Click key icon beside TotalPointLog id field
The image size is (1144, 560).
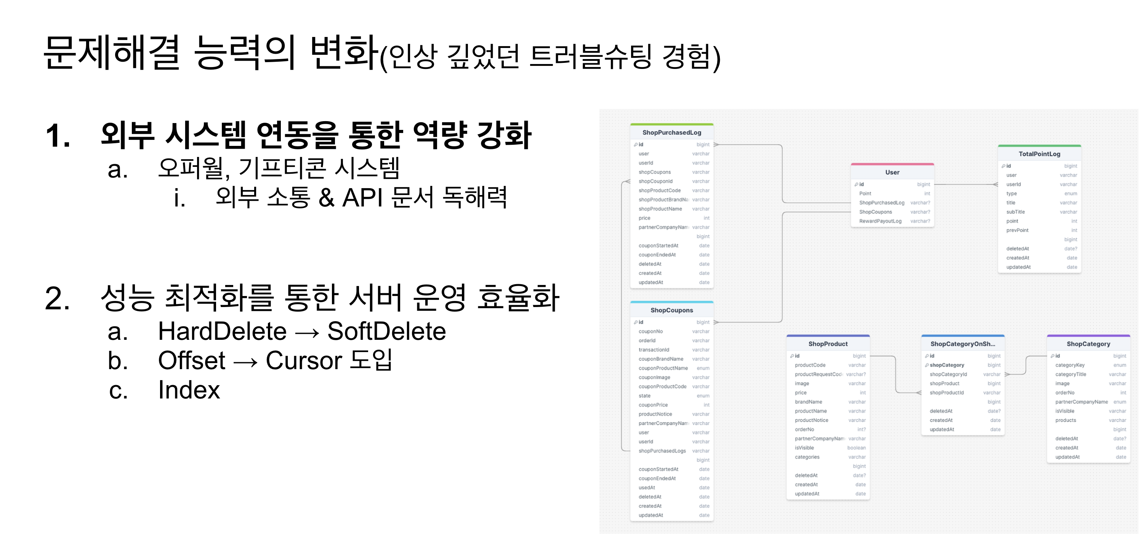pos(1003,166)
